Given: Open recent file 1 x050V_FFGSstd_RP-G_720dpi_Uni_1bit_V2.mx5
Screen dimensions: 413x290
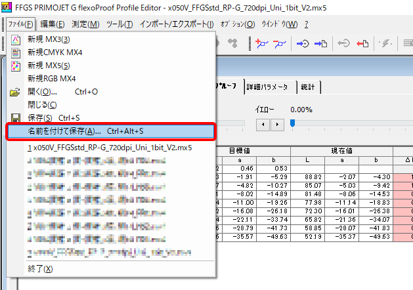Looking at the screenshot, I should pyautogui.click(x=110, y=148).
